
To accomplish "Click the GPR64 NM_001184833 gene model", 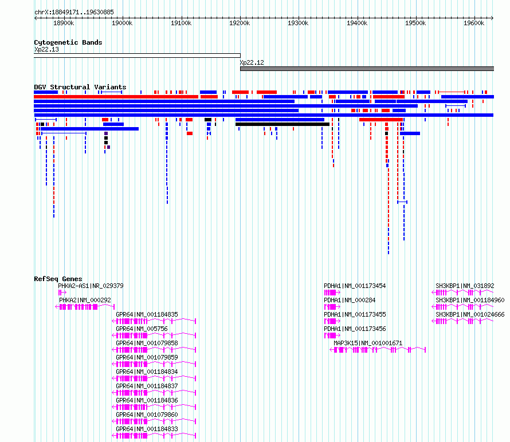I will pyautogui.click(x=154, y=436).
